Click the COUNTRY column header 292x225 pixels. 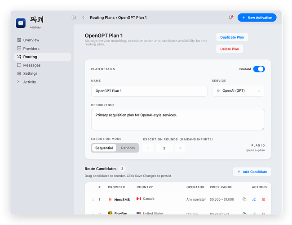(145, 187)
